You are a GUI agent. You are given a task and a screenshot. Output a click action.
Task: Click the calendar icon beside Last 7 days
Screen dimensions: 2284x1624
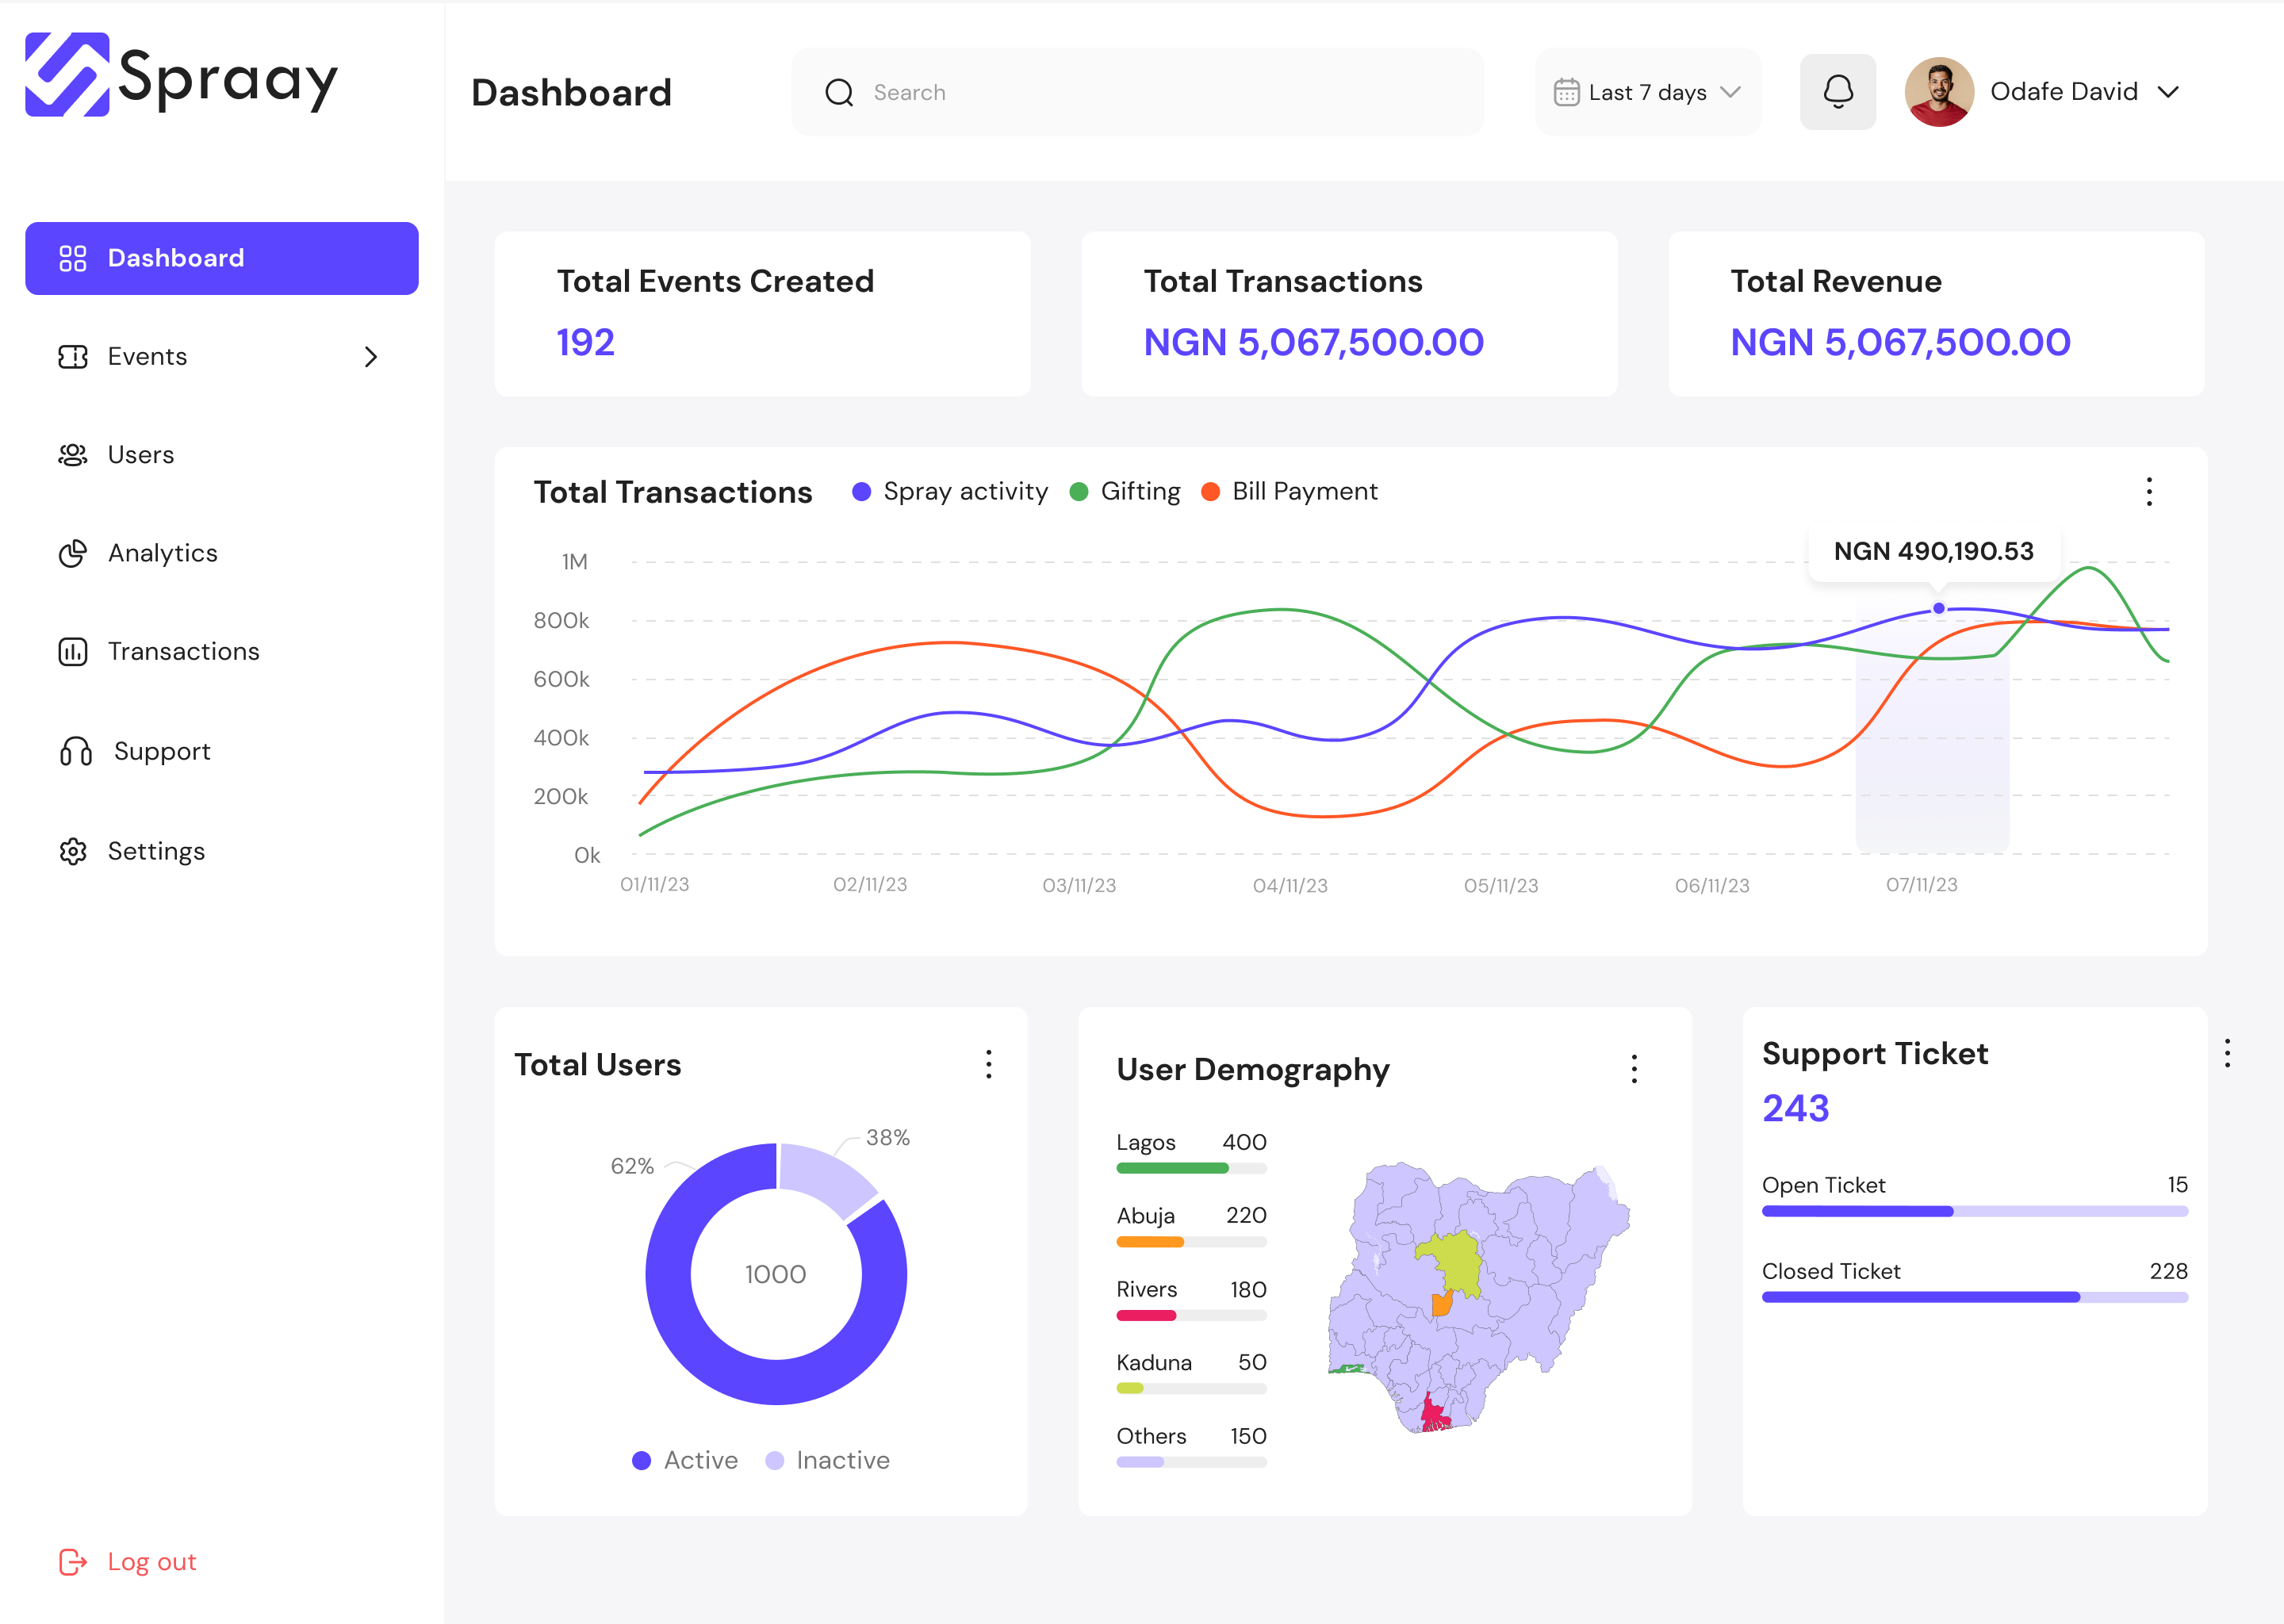[1566, 92]
